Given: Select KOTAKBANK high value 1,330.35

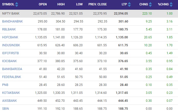Looking at the screenshot, I should click(59, 93).
